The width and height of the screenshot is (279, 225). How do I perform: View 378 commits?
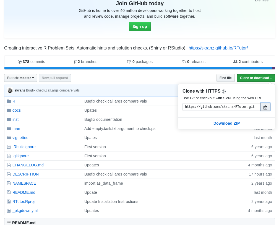31,62
